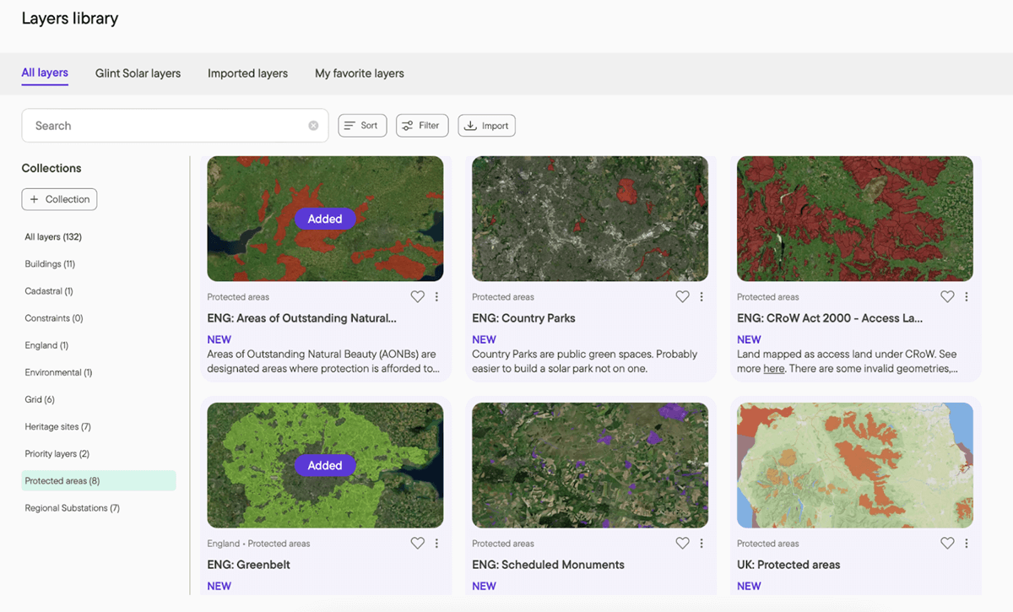Viewport: 1013px width, 612px height.
Task: Clear the search field with the X icon
Action: pyautogui.click(x=313, y=126)
